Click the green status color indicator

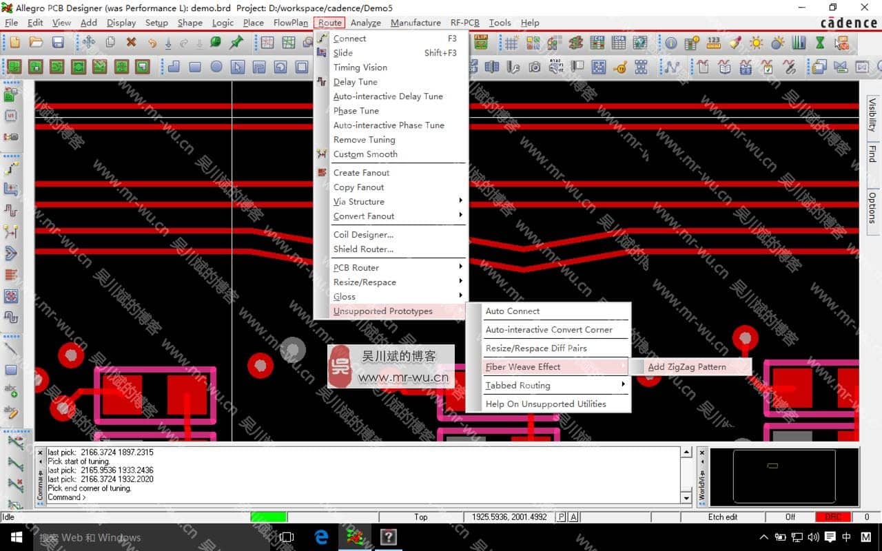coord(268,517)
